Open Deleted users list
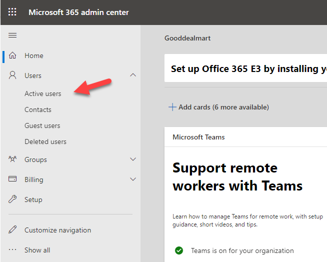This screenshot has height=262, width=327. 45,142
